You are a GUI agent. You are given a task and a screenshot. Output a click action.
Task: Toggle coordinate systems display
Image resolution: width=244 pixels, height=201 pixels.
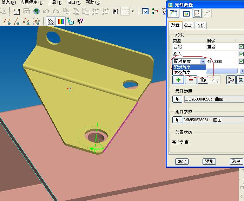(37, 21)
